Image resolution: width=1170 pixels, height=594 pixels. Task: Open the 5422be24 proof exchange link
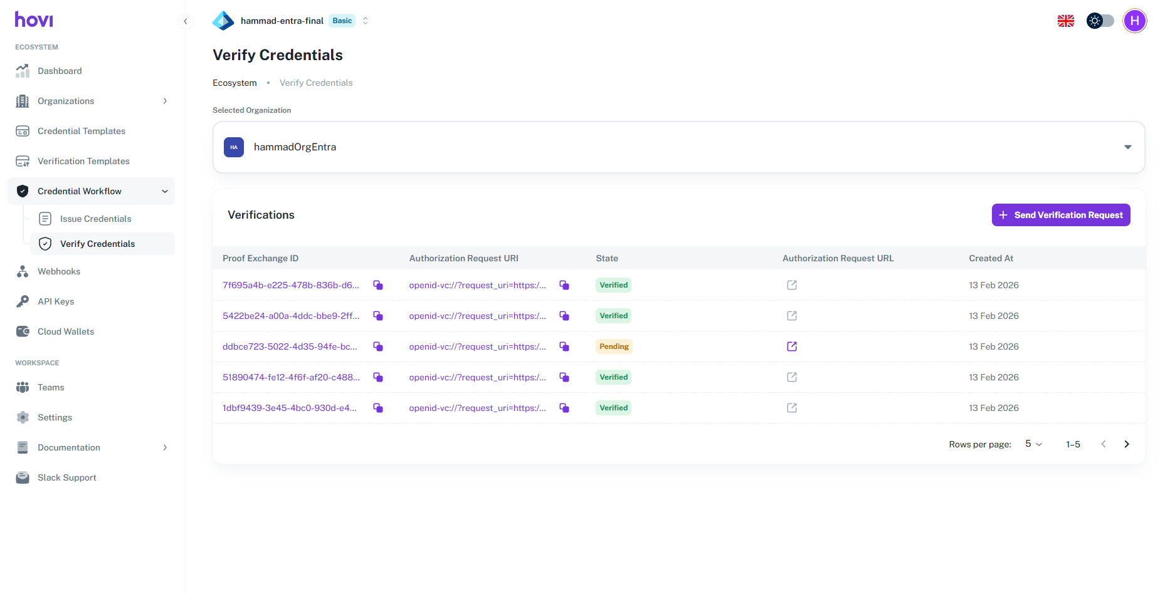[291, 316]
